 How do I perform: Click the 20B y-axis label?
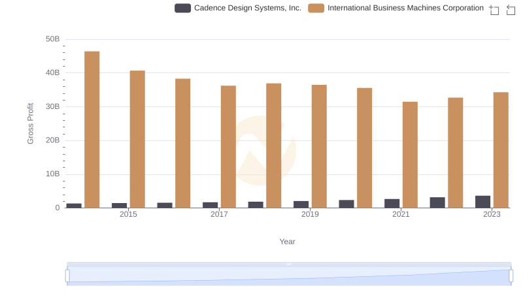tap(53, 140)
